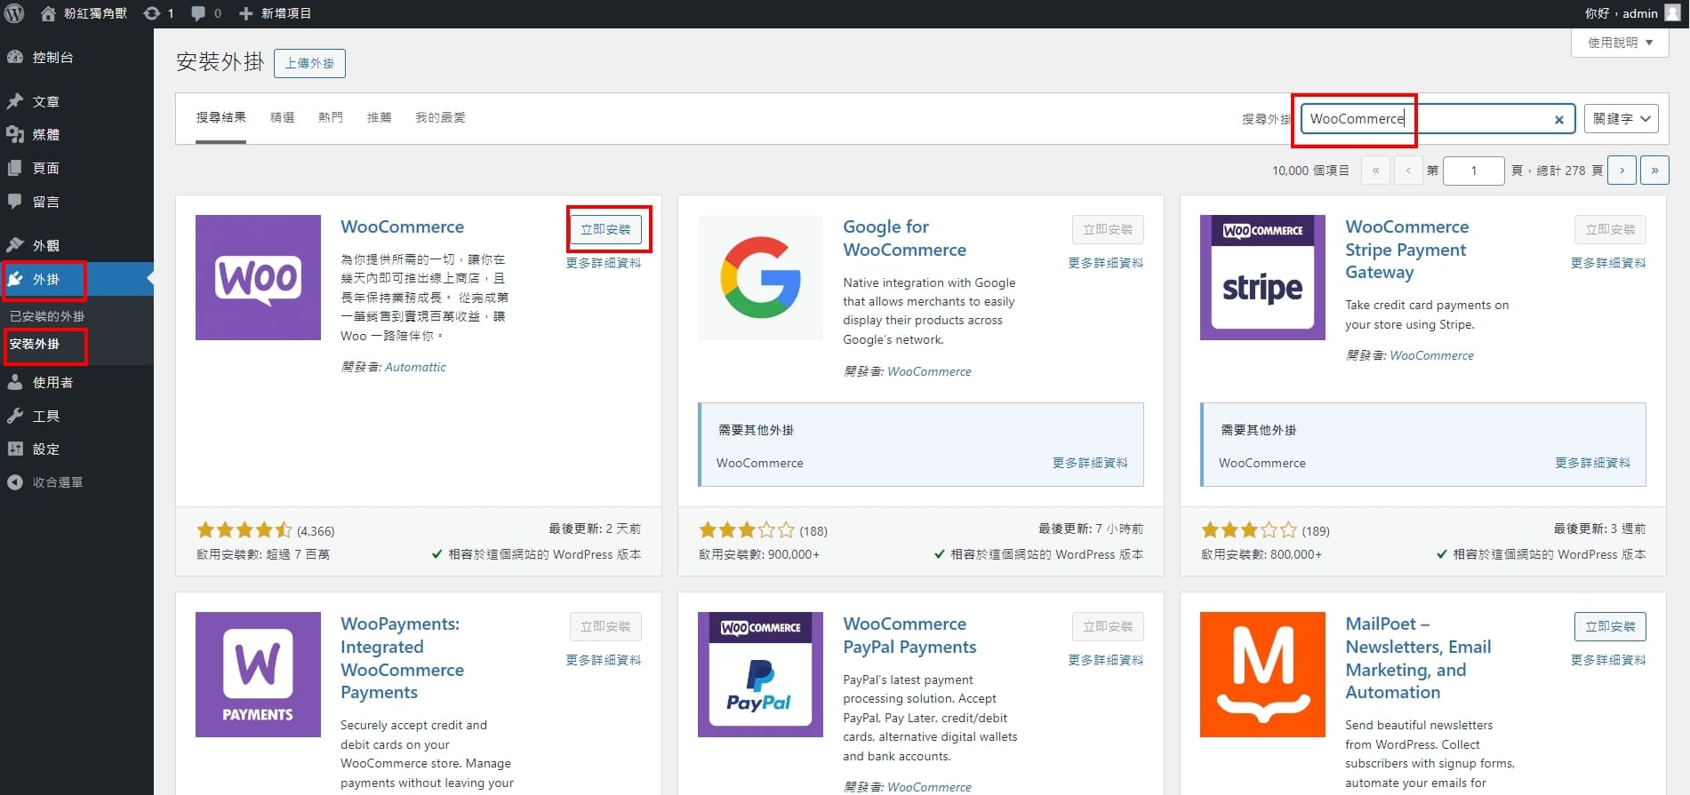Image resolution: width=1690 pixels, height=795 pixels.
Task: Open 更多詳細資料 for Google for WooCommerce
Action: (x=1106, y=263)
